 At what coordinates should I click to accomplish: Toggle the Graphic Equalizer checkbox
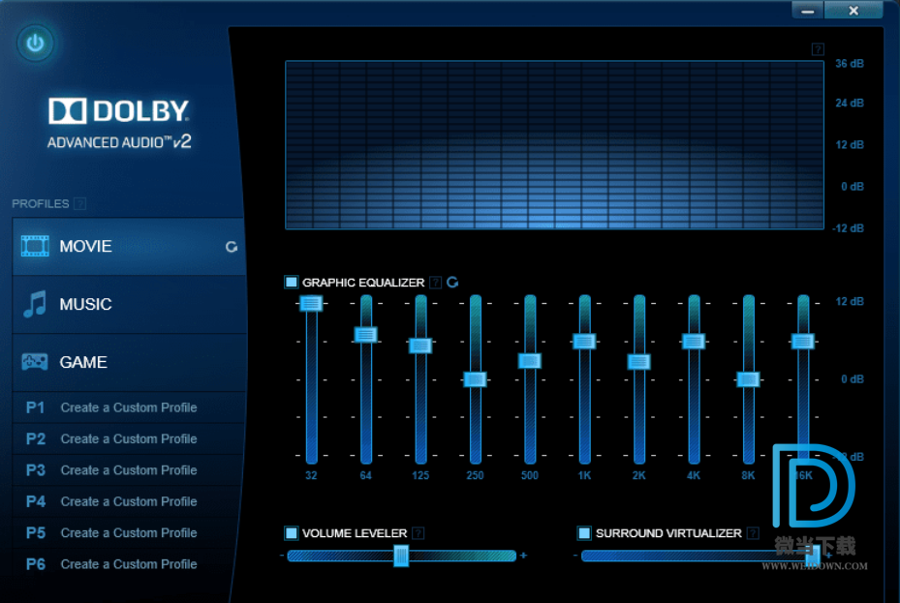[291, 282]
